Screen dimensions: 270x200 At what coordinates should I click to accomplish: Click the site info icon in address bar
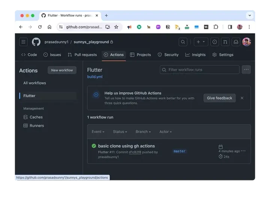pyautogui.click(x=61, y=27)
